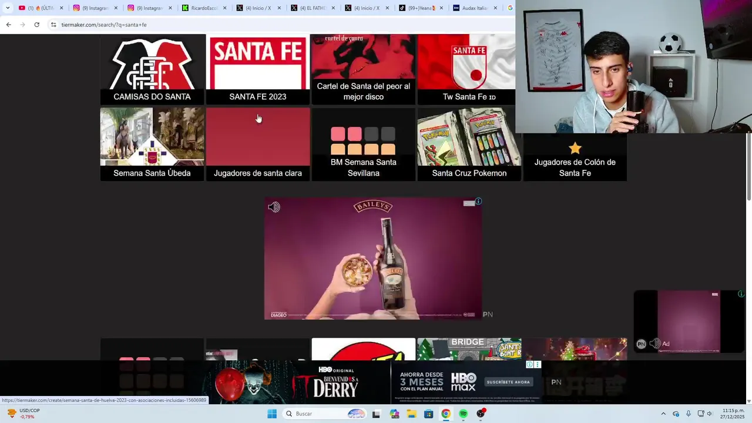Click the browser forward arrow
752x423 pixels.
pyautogui.click(x=22, y=25)
